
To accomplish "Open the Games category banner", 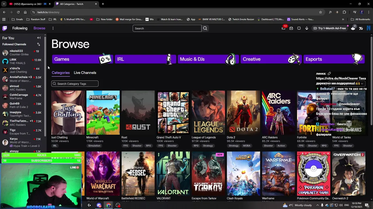I will click(82, 59).
